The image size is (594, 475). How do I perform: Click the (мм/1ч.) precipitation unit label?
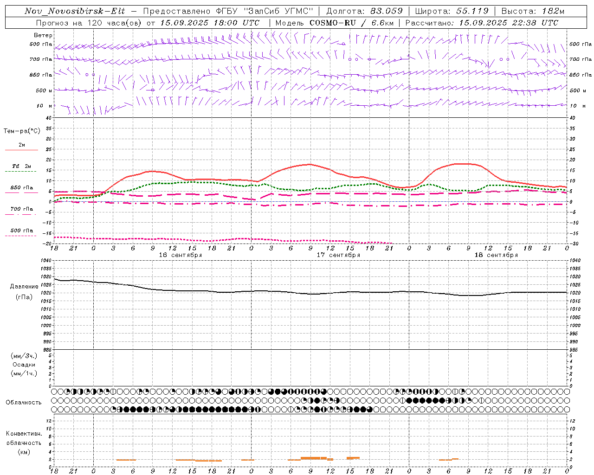tap(24, 373)
